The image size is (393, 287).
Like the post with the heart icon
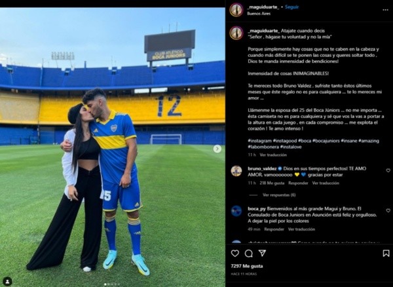pos(235,253)
